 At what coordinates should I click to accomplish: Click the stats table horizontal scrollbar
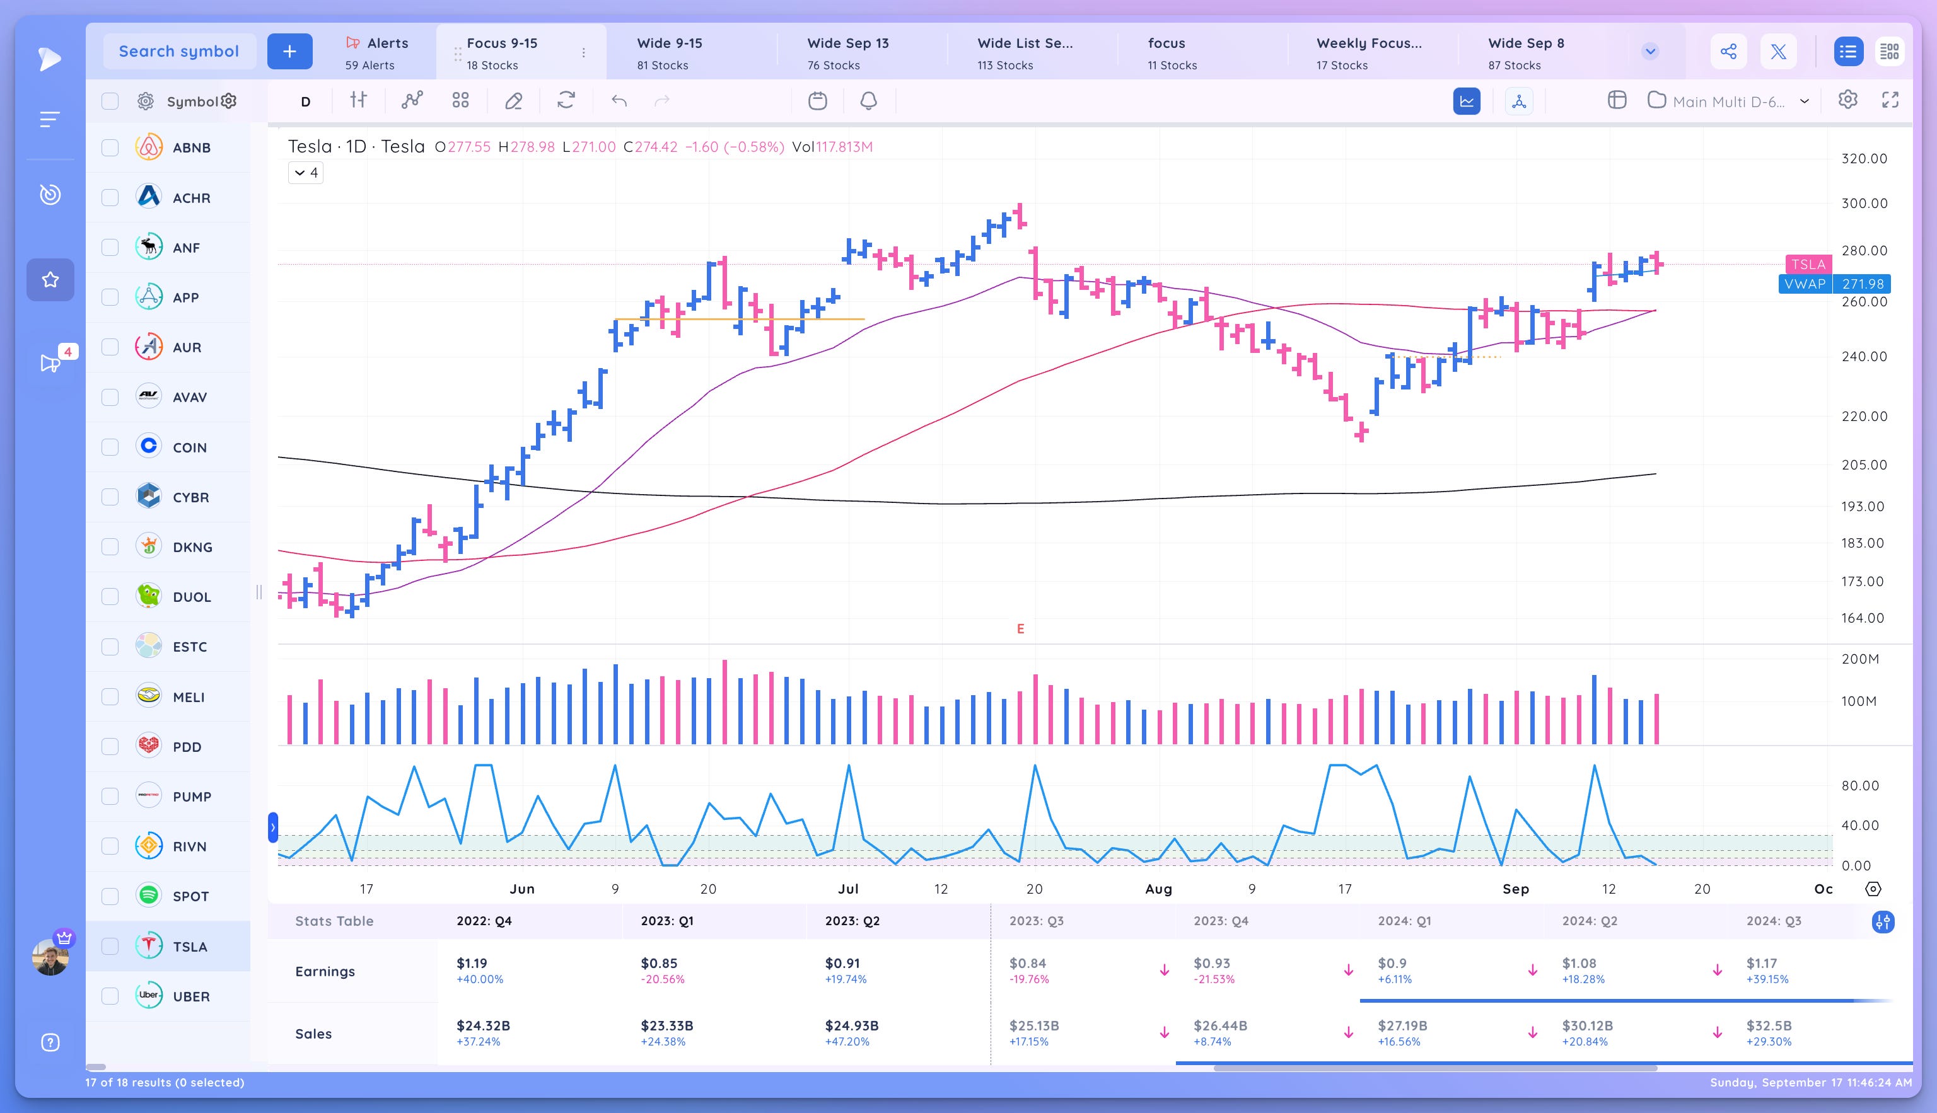[1435, 1068]
